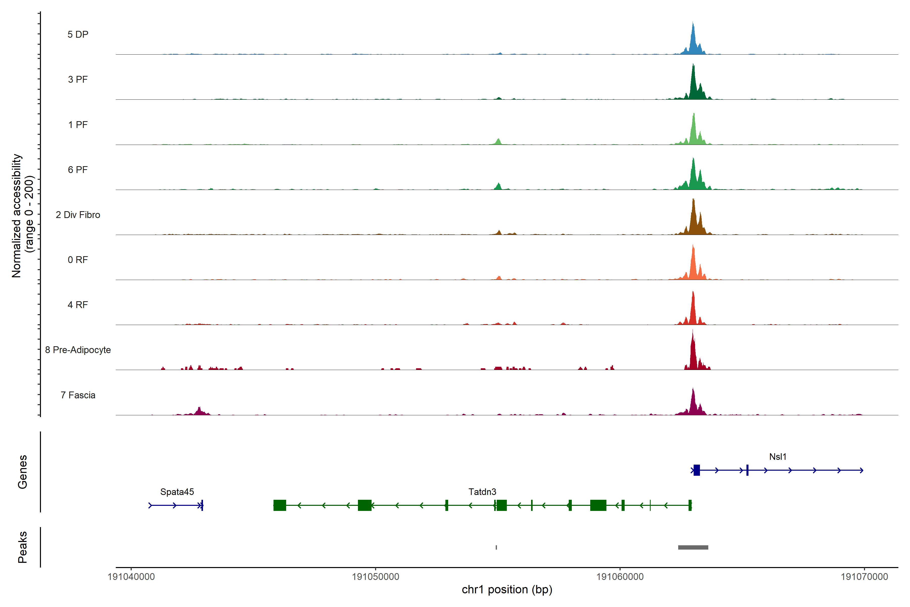The width and height of the screenshot is (910, 607).
Task: Click the small Fascia peak near Spata45
Action: coord(200,411)
